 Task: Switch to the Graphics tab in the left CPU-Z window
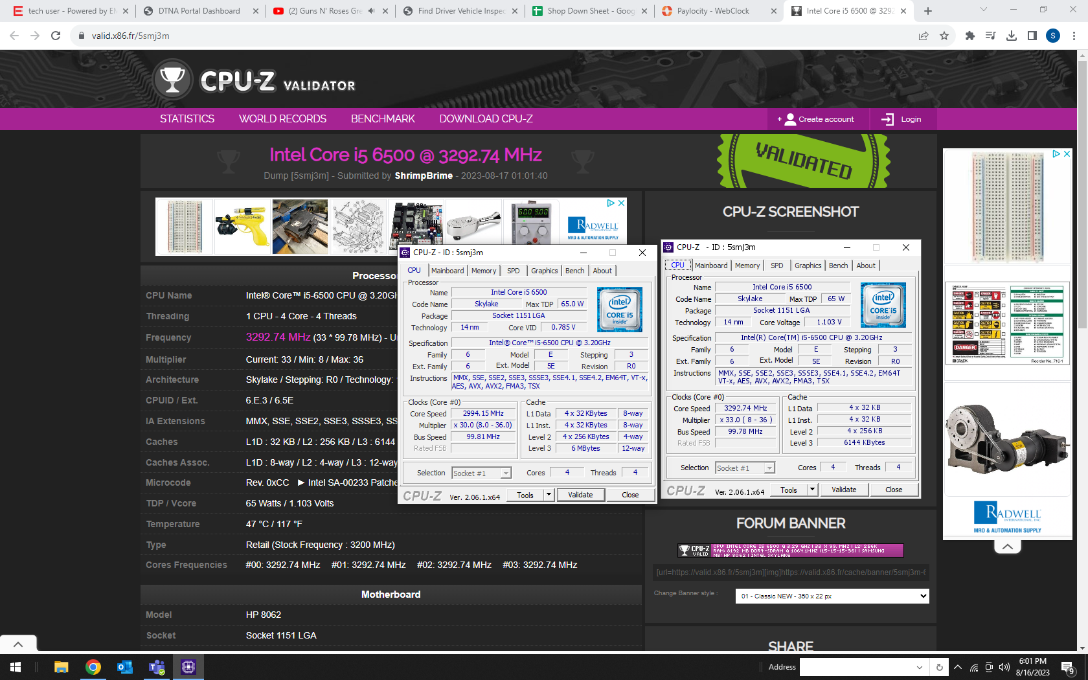pyautogui.click(x=544, y=271)
